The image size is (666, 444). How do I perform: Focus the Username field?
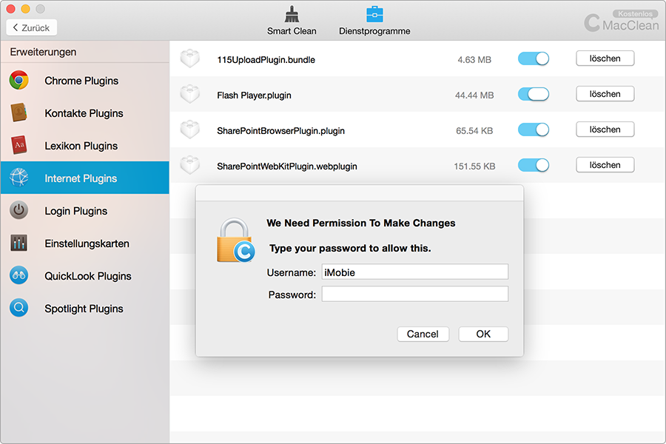[415, 272]
